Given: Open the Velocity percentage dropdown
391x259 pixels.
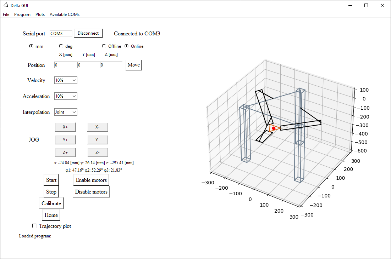Looking at the screenshot, I should (x=66, y=80).
